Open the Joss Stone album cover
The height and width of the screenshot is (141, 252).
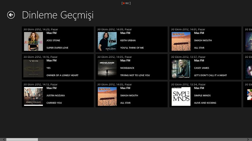(x=34, y=41)
